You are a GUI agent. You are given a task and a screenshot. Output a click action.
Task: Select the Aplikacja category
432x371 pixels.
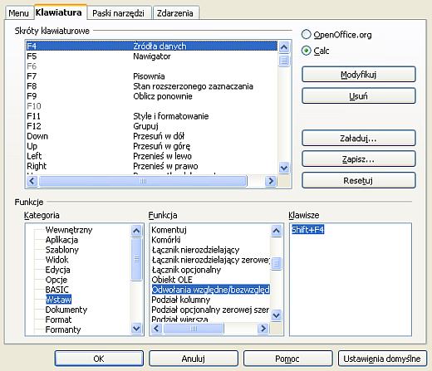(61, 240)
